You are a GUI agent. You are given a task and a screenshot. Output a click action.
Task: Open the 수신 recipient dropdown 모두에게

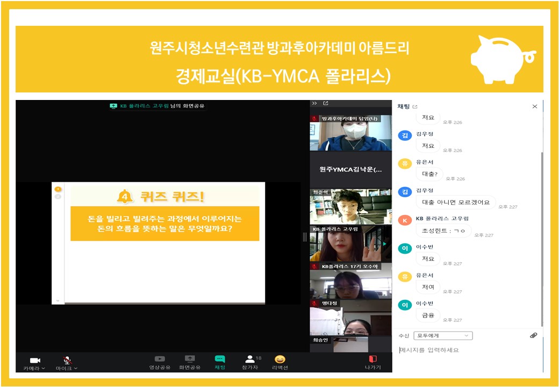coord(443,336)
